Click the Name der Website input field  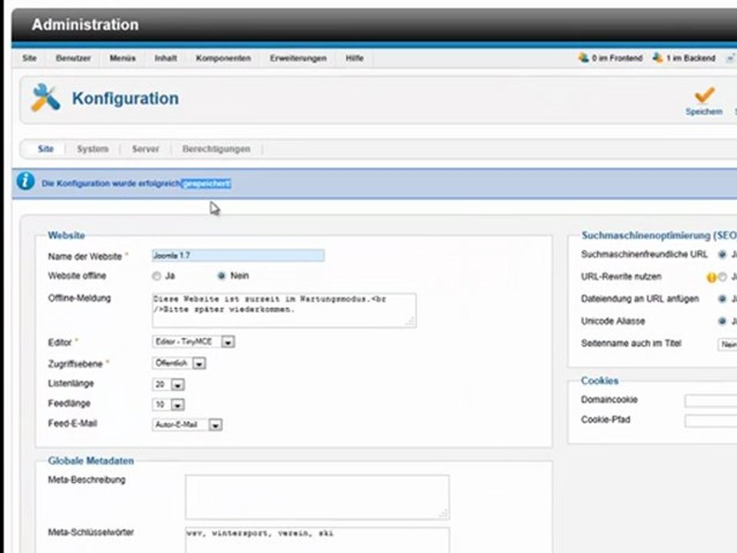(x=238, y=255)
